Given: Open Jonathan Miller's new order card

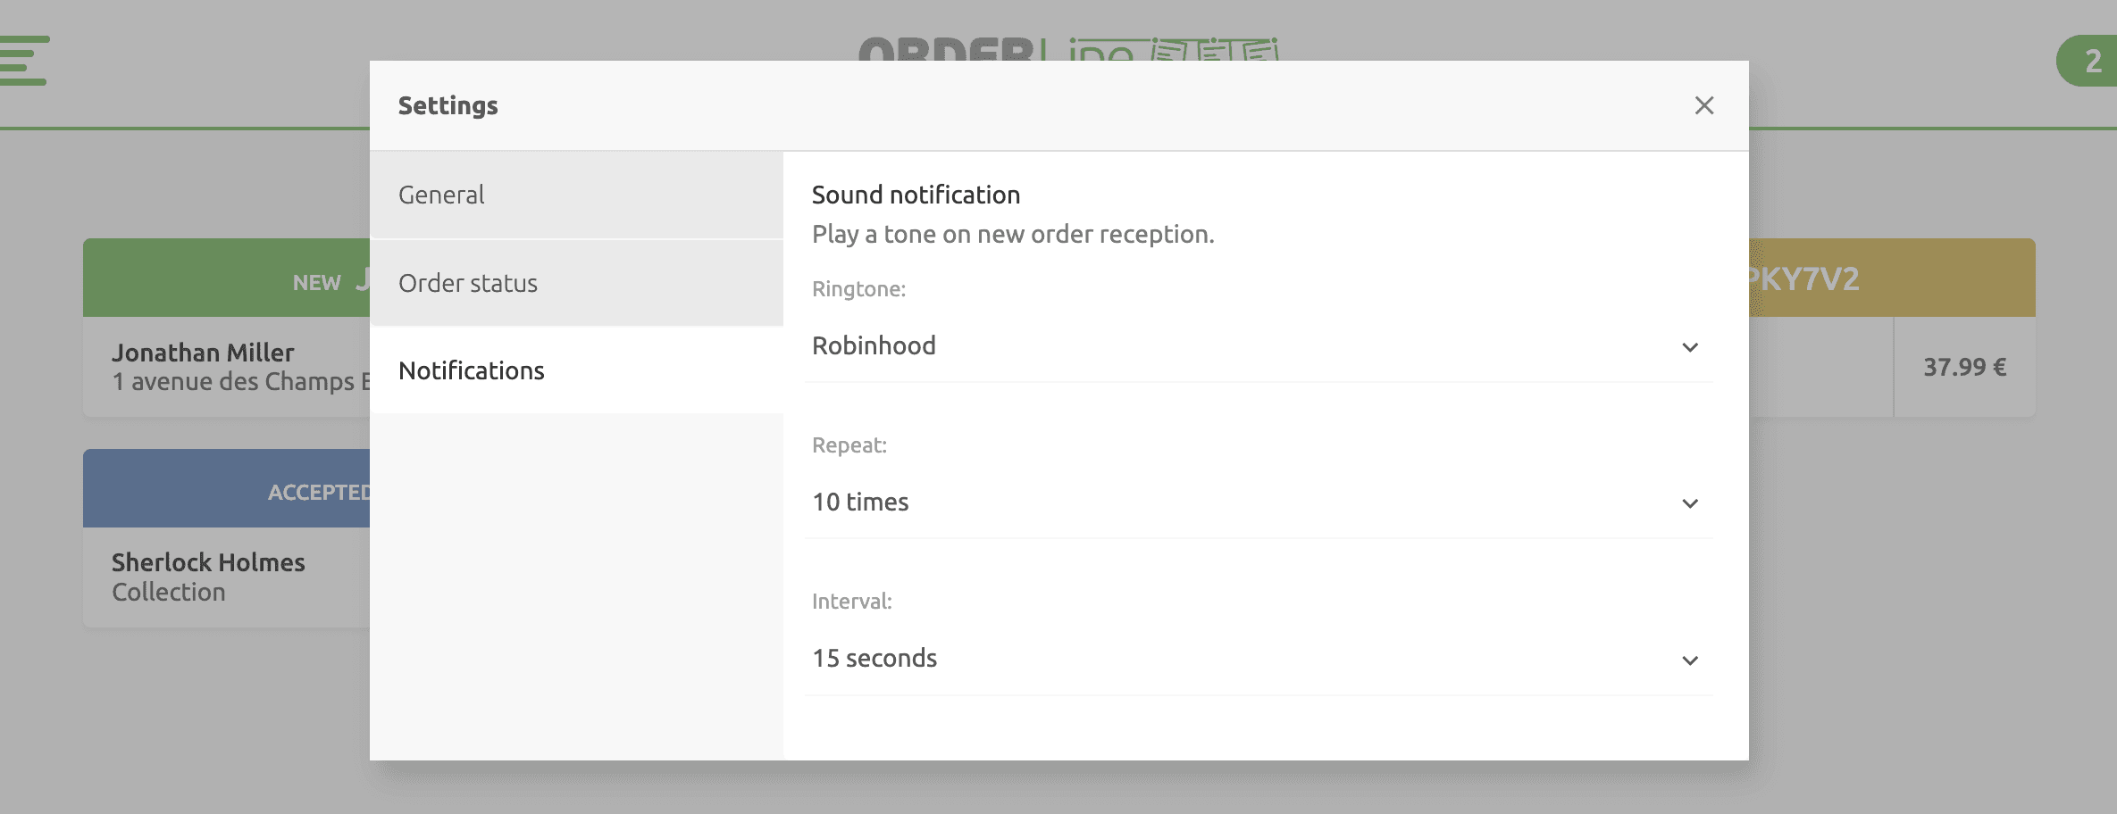Looking at the screenshot, I should [x=223, y=366].
